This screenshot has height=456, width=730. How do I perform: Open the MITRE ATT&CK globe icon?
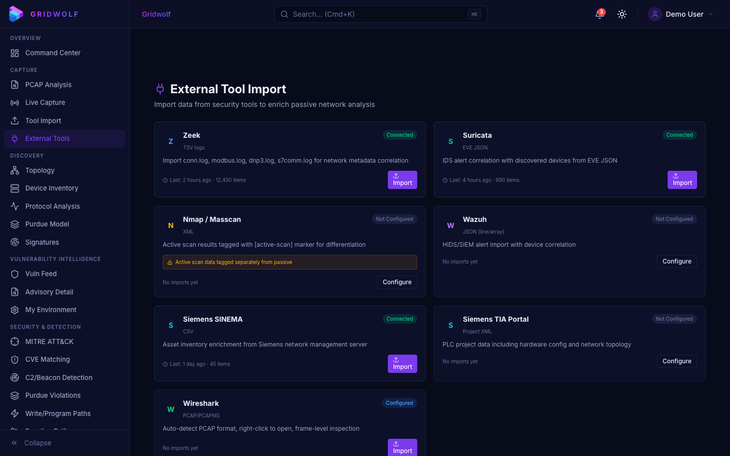[15, 341]
